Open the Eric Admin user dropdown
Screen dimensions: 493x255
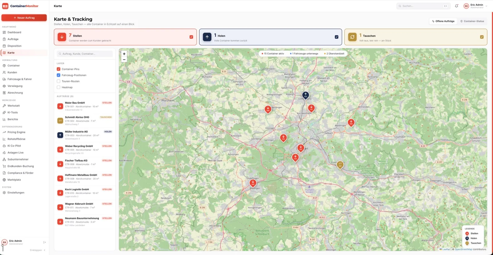pyautogui.click(x=476, y=6)
